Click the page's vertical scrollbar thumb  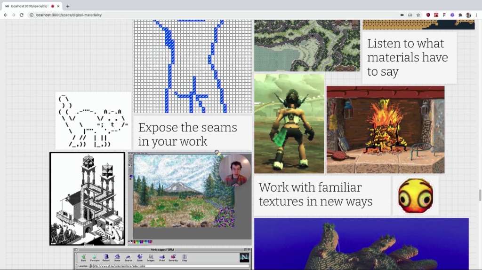point(480,195)
